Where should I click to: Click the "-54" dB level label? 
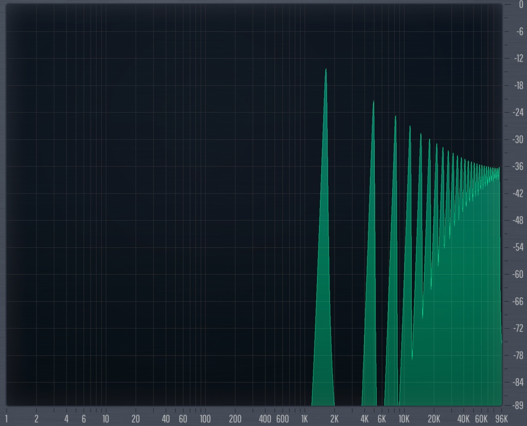click(x=518, y=247)
